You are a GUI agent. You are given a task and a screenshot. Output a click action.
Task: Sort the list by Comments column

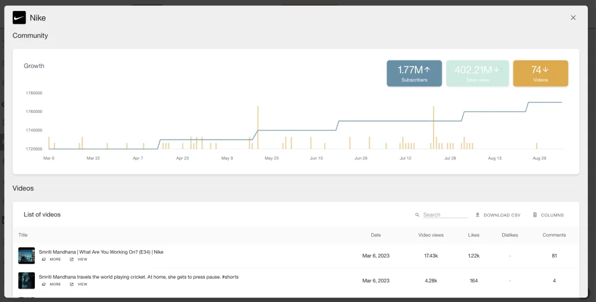[x=554, y=235]
